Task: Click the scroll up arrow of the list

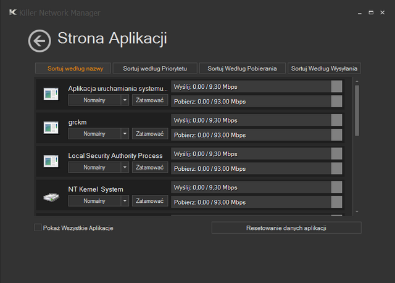Action: [357, 81]
